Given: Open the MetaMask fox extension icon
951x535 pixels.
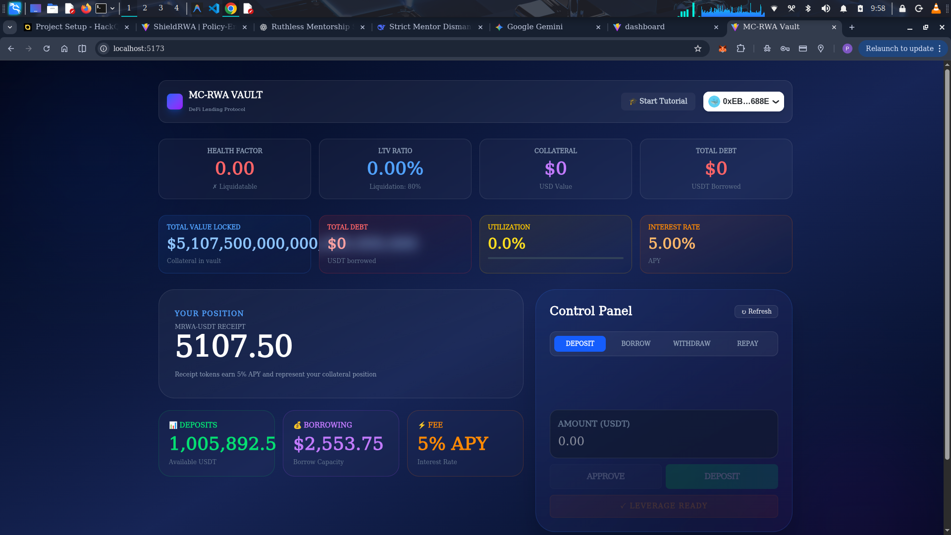Looking at the screenshot, I should tap(723, 49).
